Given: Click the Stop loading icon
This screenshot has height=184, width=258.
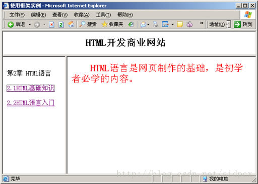Looking at the screenshot, I should 51,25.
